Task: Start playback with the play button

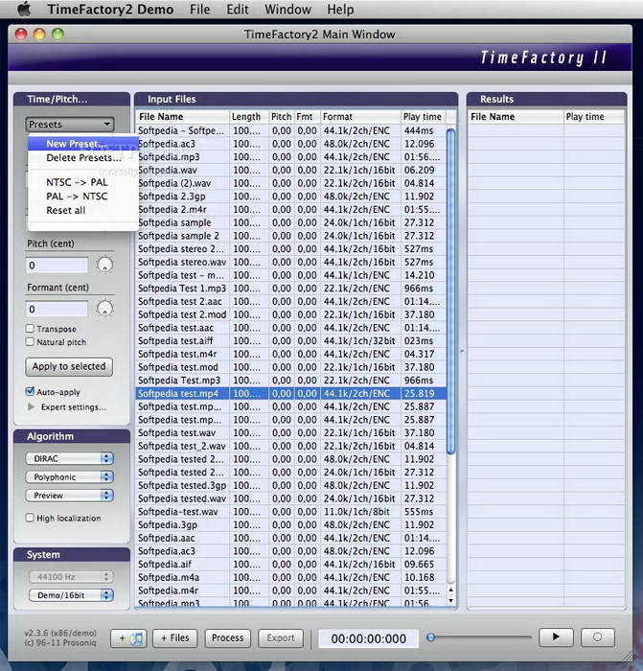Action: pos(556,637)
